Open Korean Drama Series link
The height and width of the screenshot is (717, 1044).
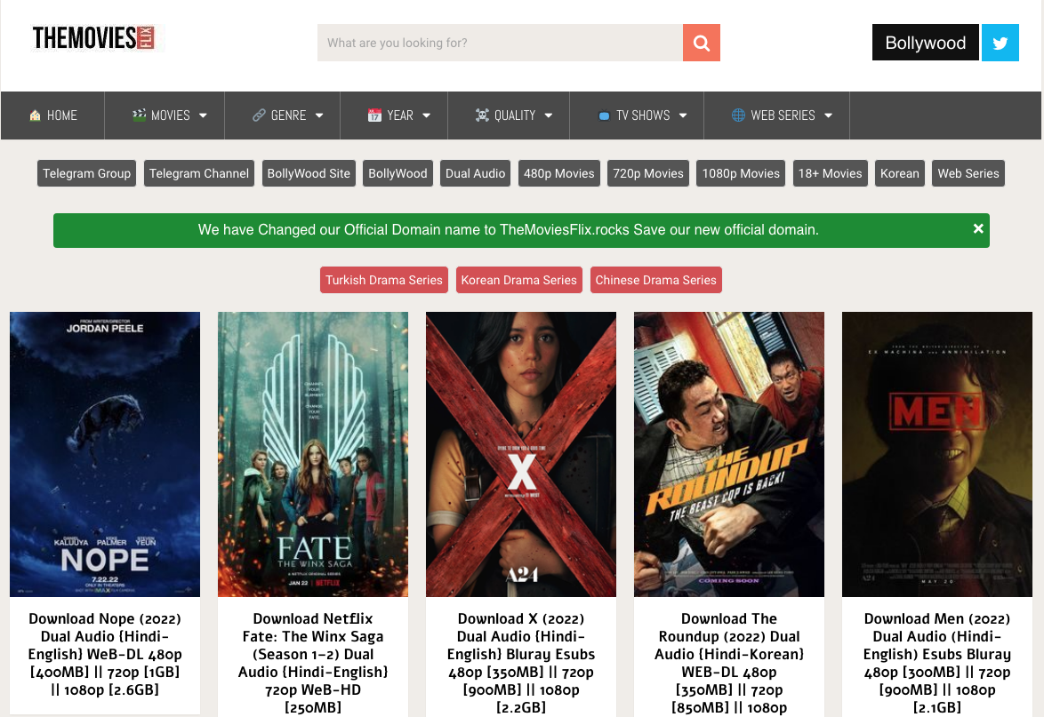coord(518,280)
